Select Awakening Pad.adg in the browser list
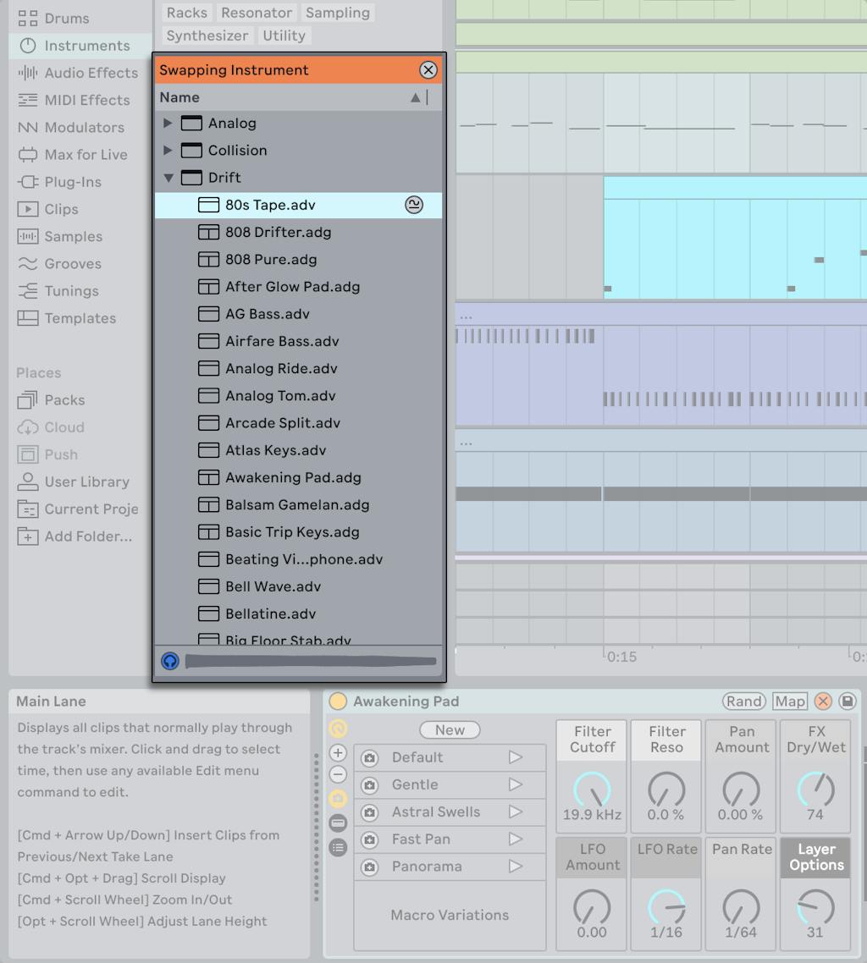This screenshot has height=963, width=867. tap(290, 477)
